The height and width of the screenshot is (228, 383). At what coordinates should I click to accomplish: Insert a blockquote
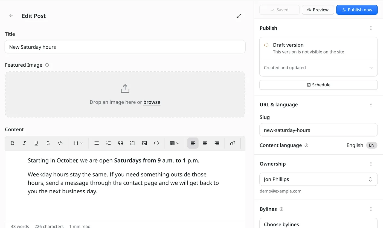(120, 143)
